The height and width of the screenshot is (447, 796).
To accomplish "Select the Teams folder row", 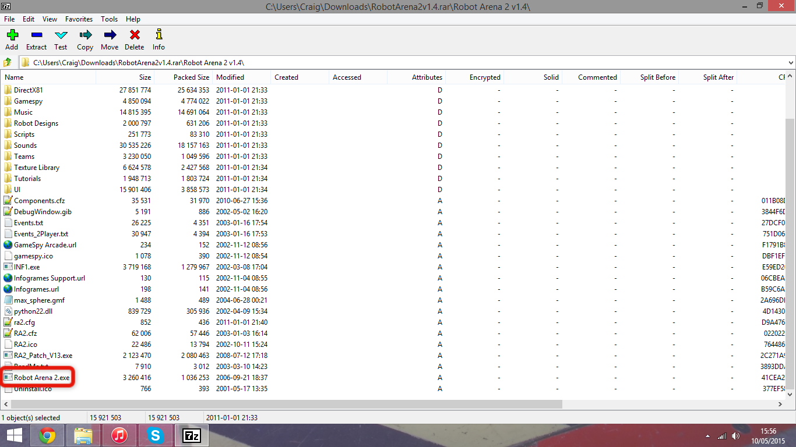I will click(x=393, y=157).
